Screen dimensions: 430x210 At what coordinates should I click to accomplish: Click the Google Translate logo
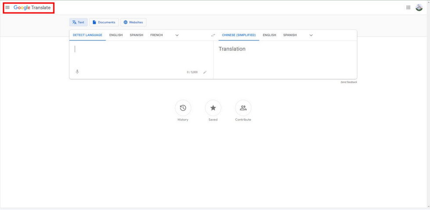coord(32,7)
